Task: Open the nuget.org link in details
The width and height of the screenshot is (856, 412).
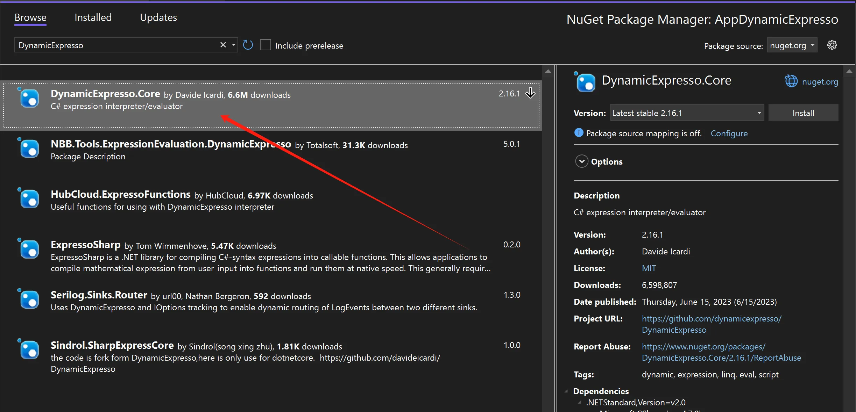Action: pos(820,82)
